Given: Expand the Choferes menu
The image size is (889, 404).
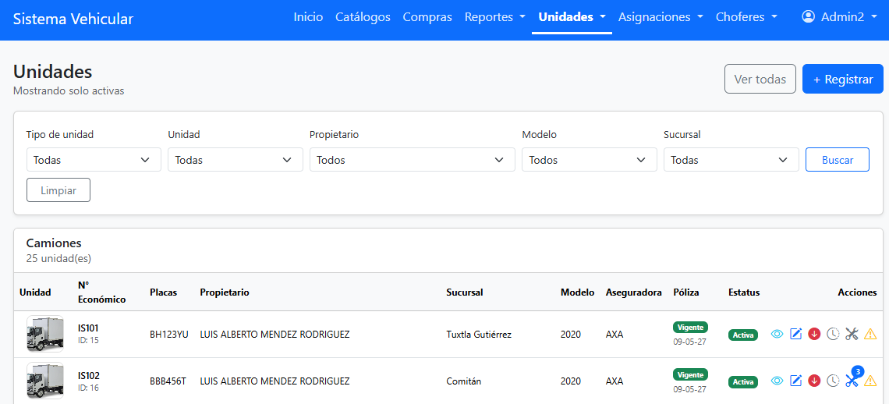Looking at the screenshot, I should pyautogui.click(x=746, y=17).
